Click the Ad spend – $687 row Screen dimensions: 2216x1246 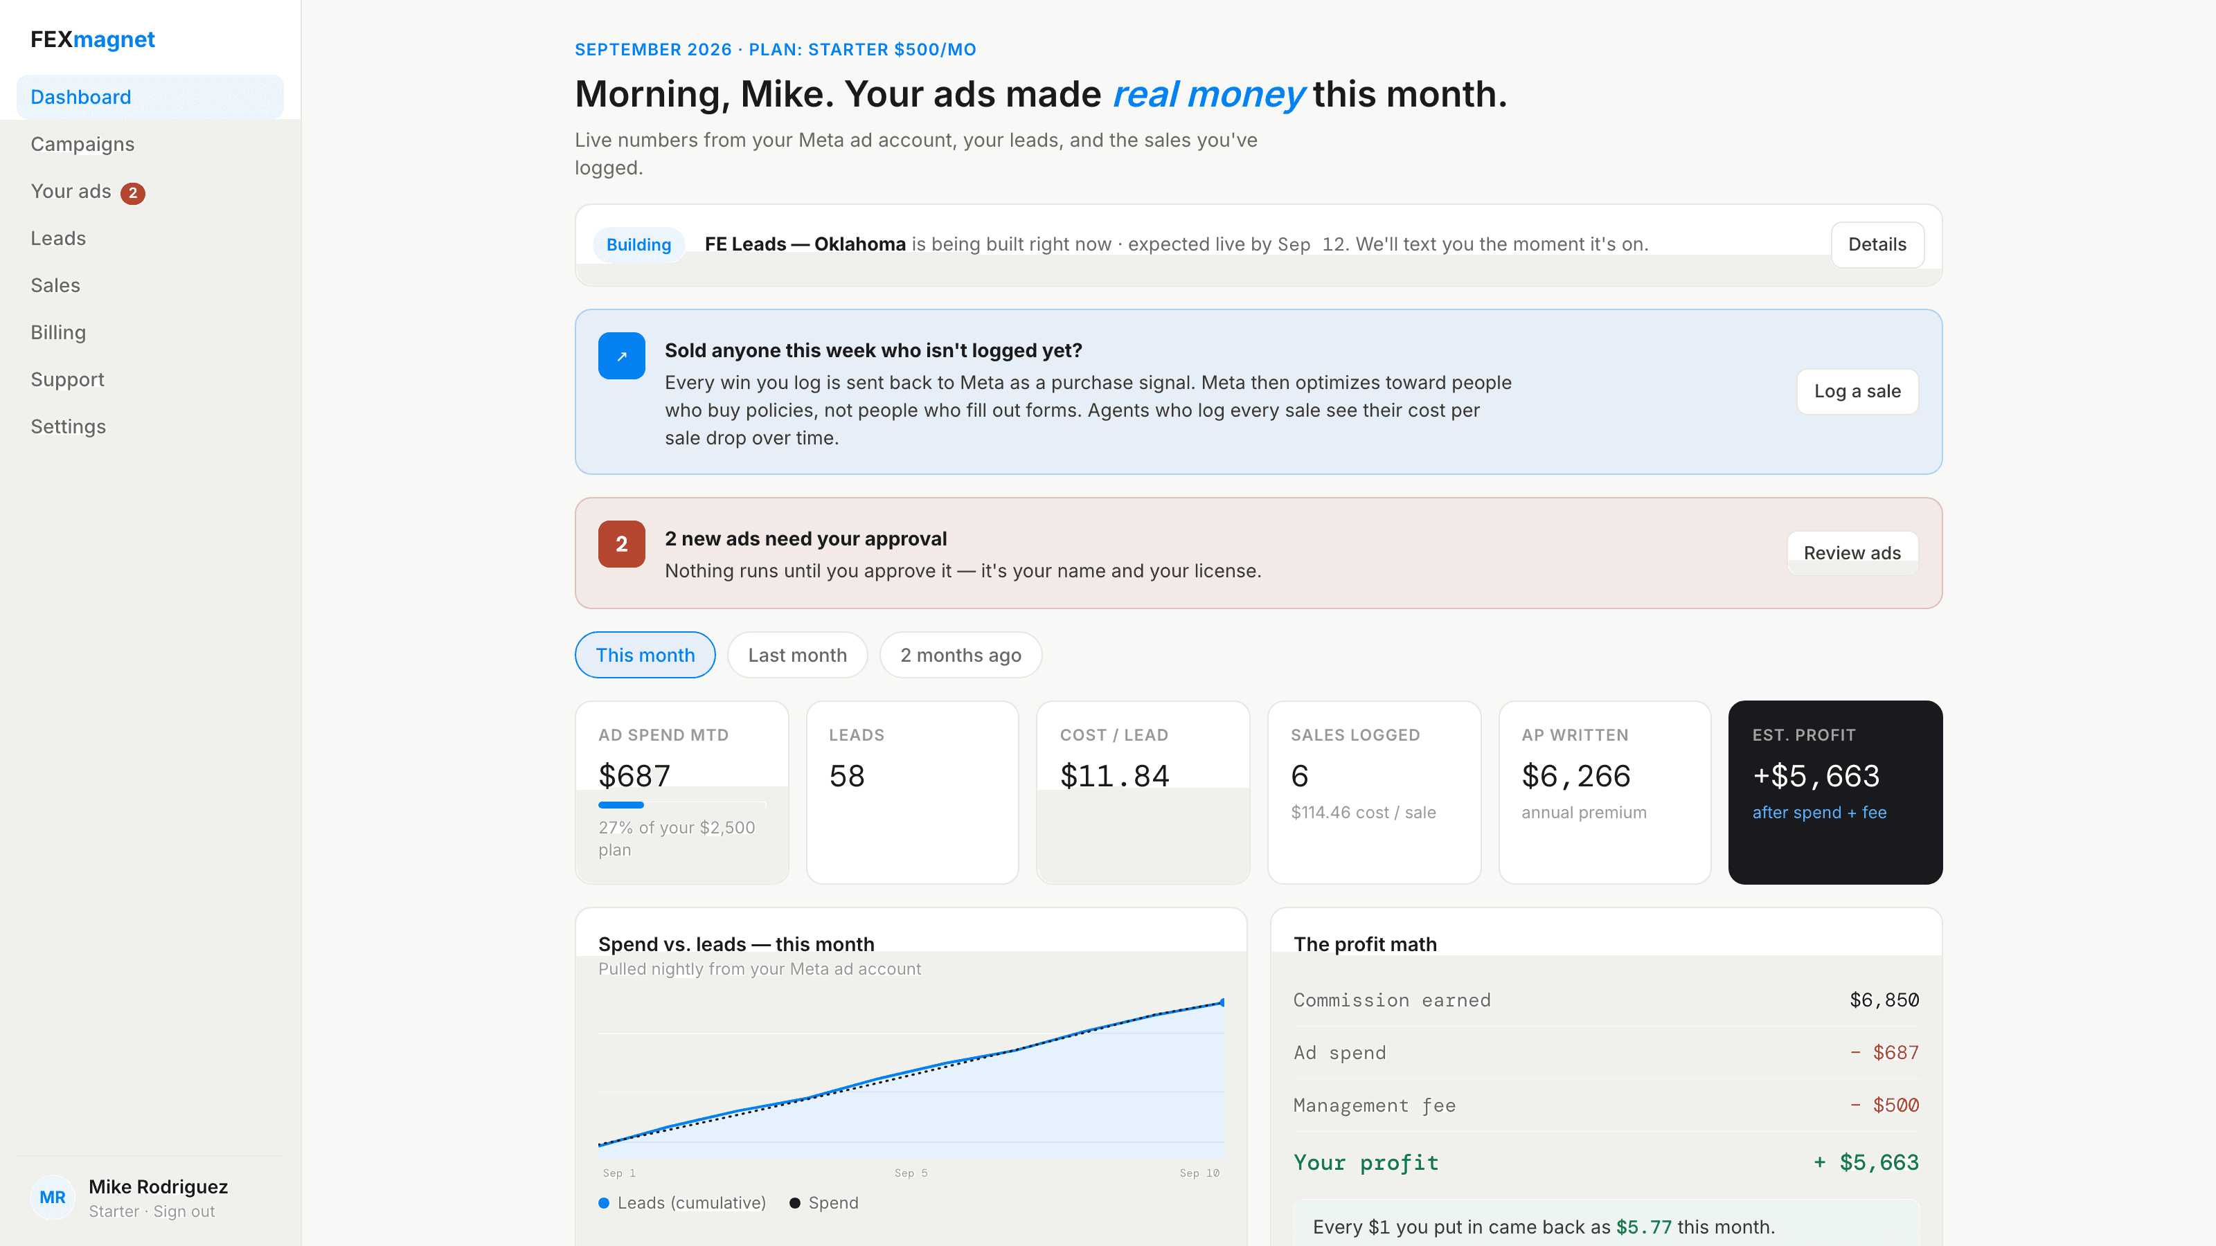(1606, 1052)
